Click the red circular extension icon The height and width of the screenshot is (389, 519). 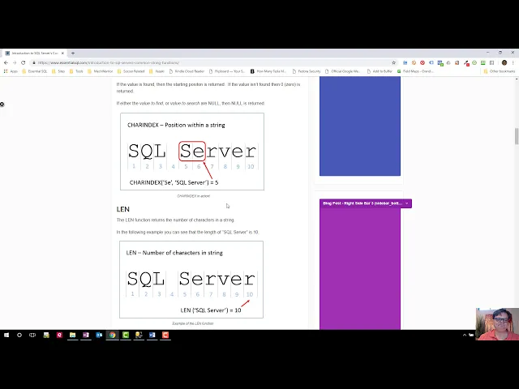coord(422,62)
